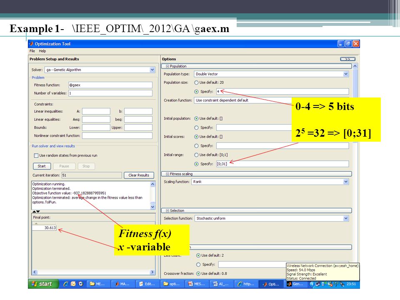Image resolution: width=400 pixels, height=300 pixels.
Task: Select Initial range Specify radio button
Action: pyautogui.click(x=196, y=164)
